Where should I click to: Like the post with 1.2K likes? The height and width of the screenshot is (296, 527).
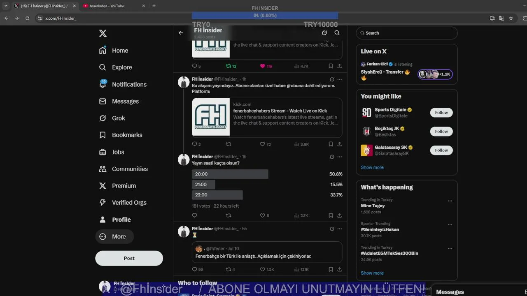267,270
